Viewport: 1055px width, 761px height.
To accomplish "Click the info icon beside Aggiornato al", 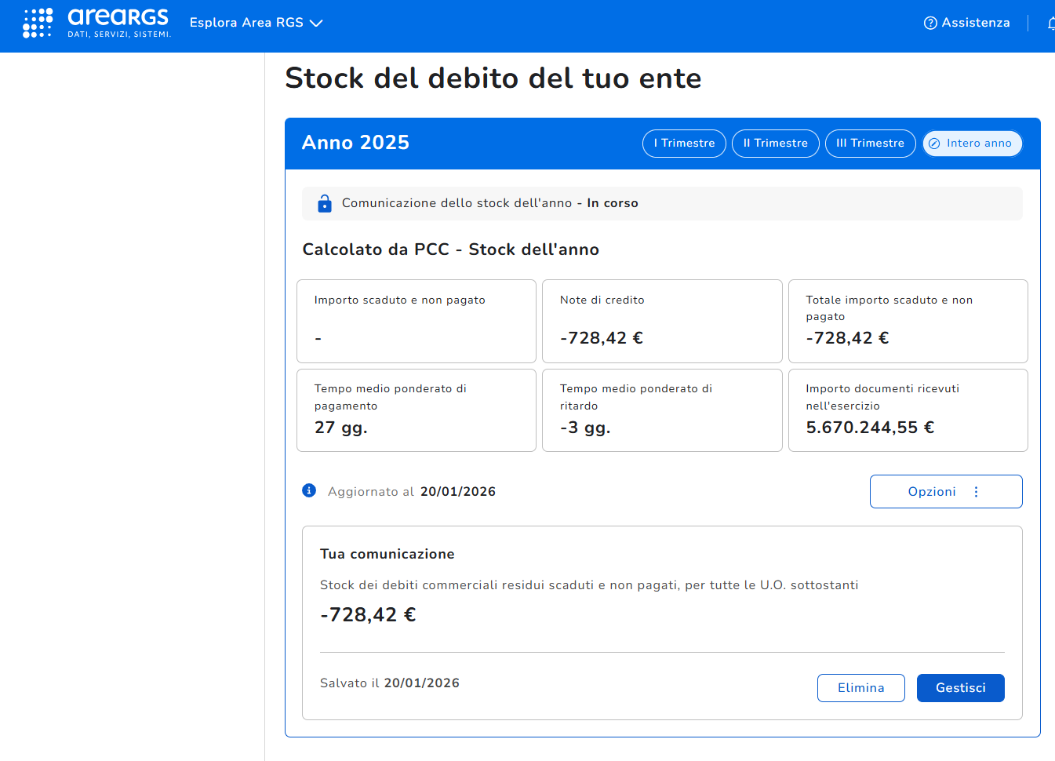I will point(309,490).
